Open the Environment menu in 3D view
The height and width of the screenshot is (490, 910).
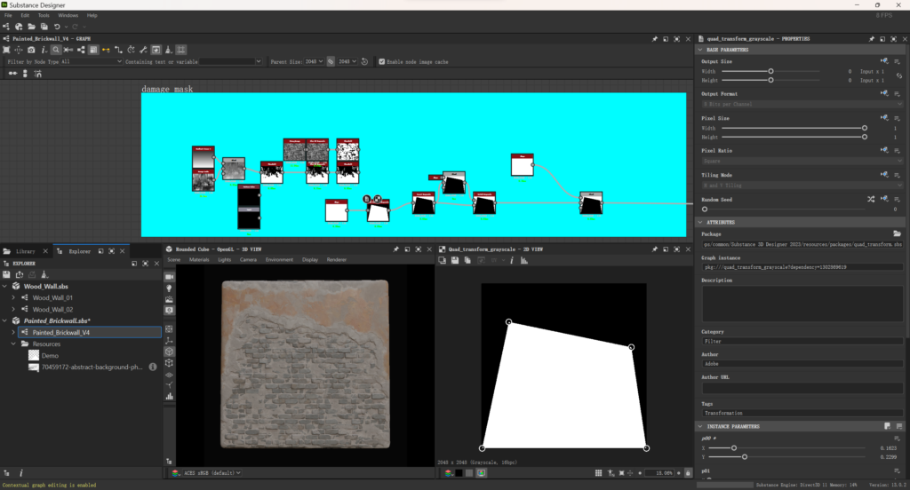(279, 260)
